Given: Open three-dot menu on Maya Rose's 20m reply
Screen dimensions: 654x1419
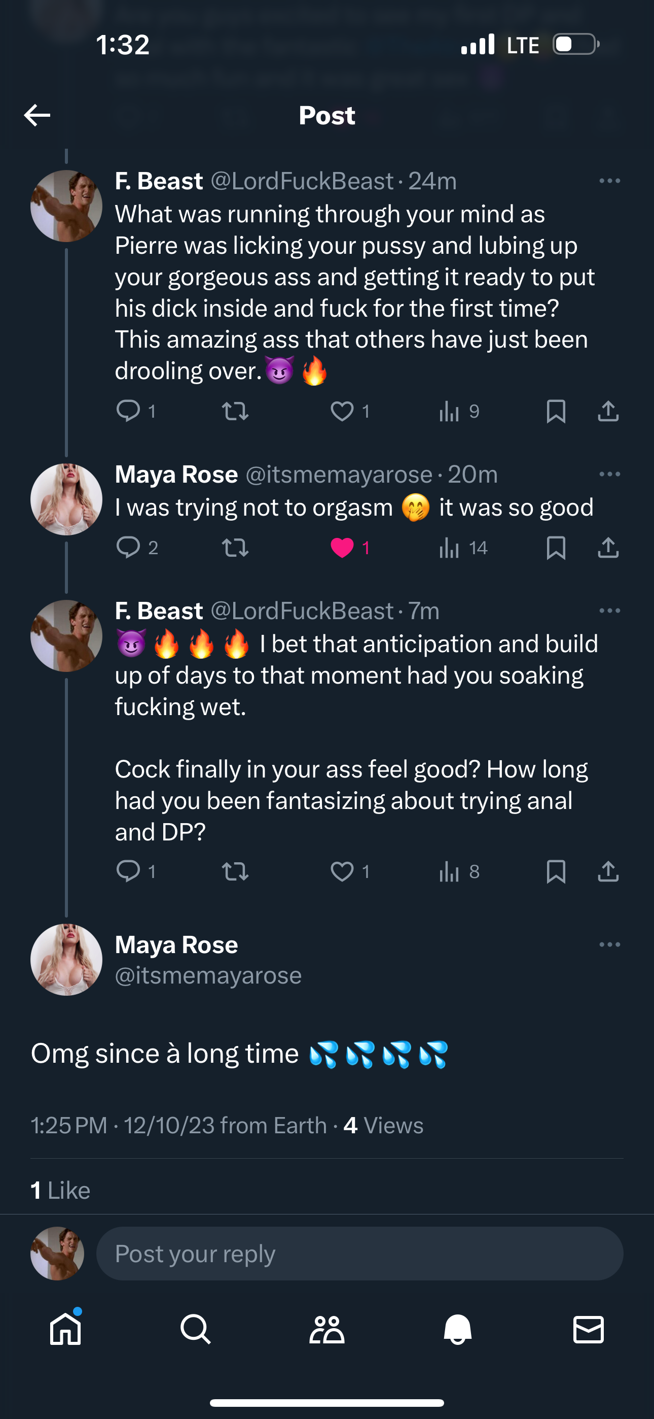Looking at the screenshot, I should [609, 475].
